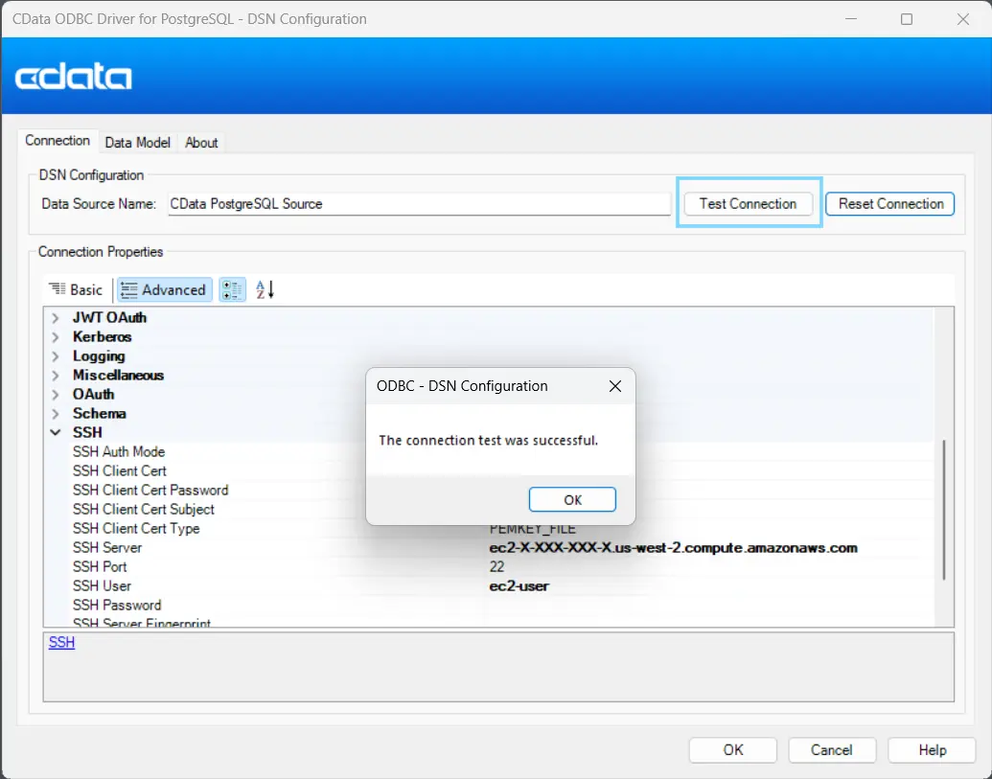This screenshot has width=992, height=779.
Task: Expand the JWT OAuth category
Action: point(56,317)
